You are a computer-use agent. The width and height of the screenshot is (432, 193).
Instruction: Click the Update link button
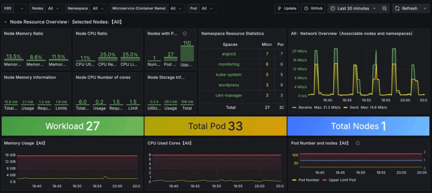pos(287,8)
